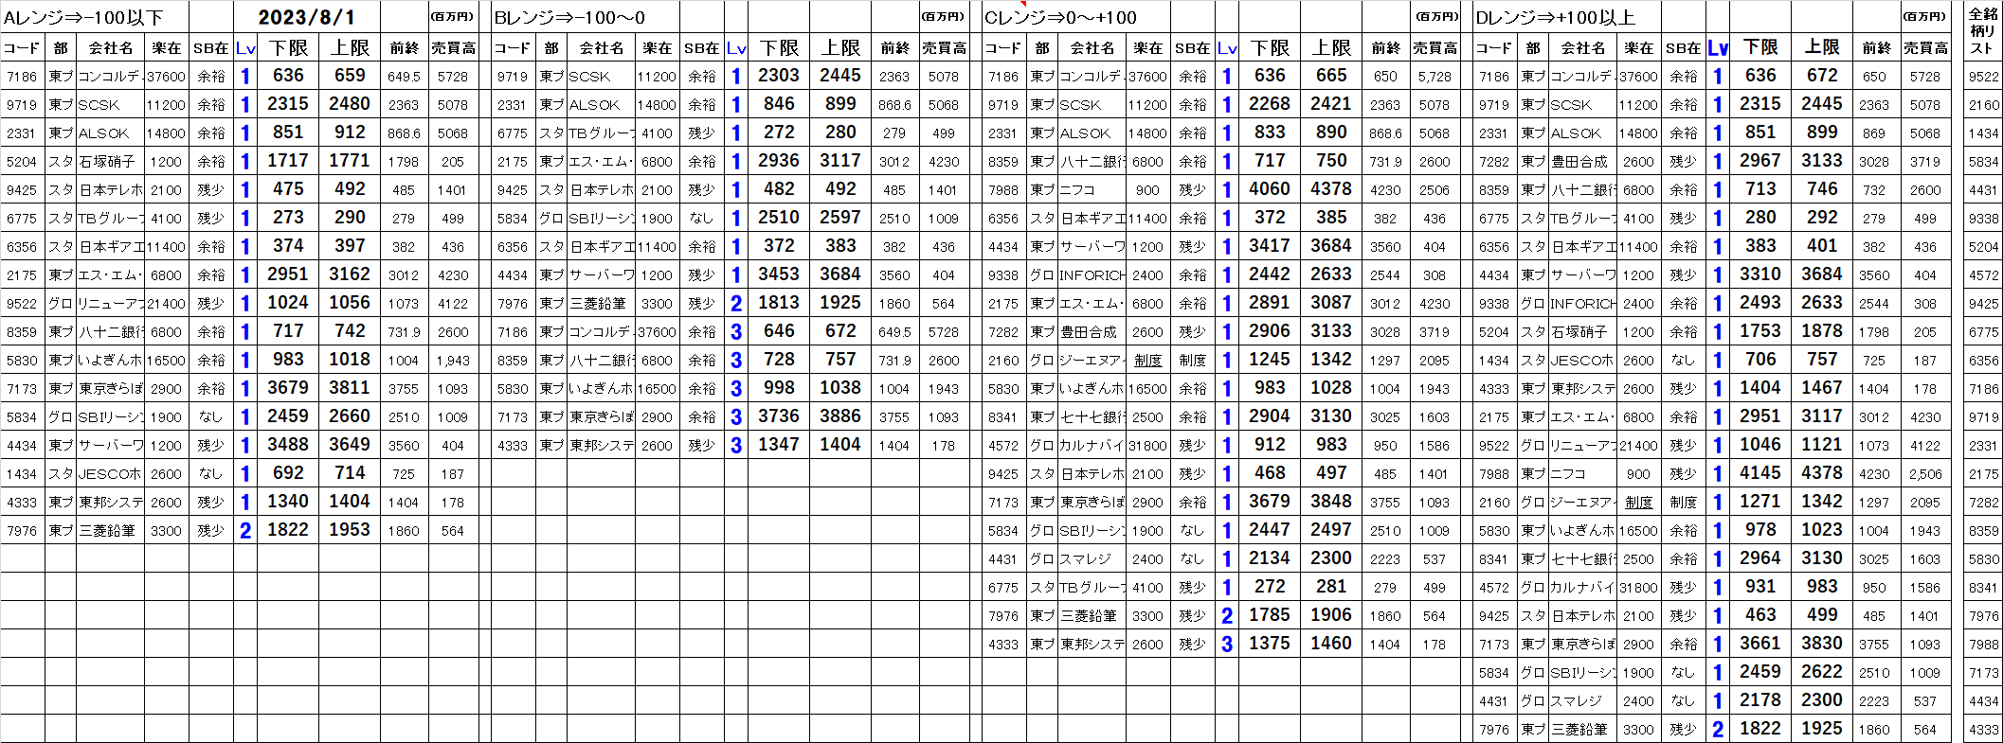Viewport: 2003px width, 743px height.
Task: Select 1467 in D range 東邦システ row
Action: (1822, 388)
